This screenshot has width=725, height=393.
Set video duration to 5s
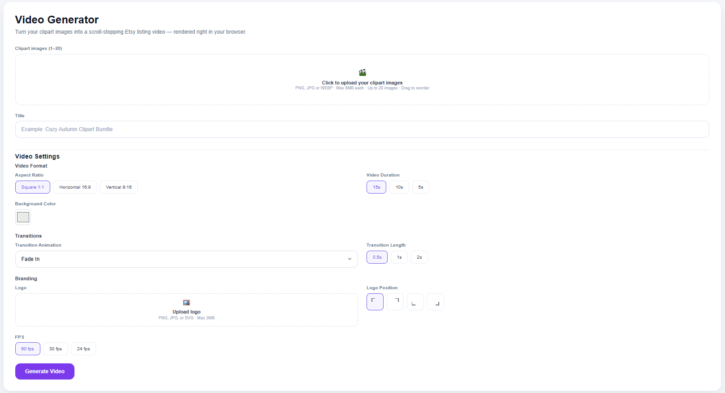(421, 187)
